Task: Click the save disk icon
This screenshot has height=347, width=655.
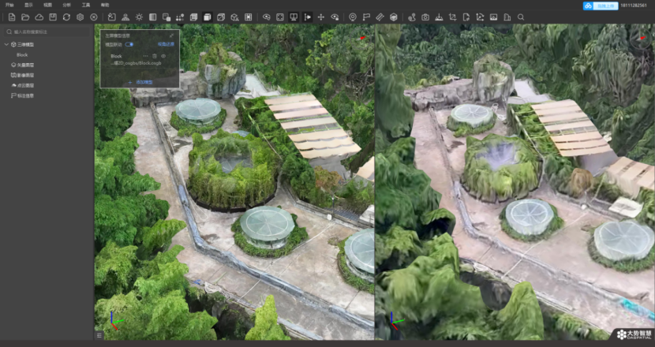Action: point(53,17)
